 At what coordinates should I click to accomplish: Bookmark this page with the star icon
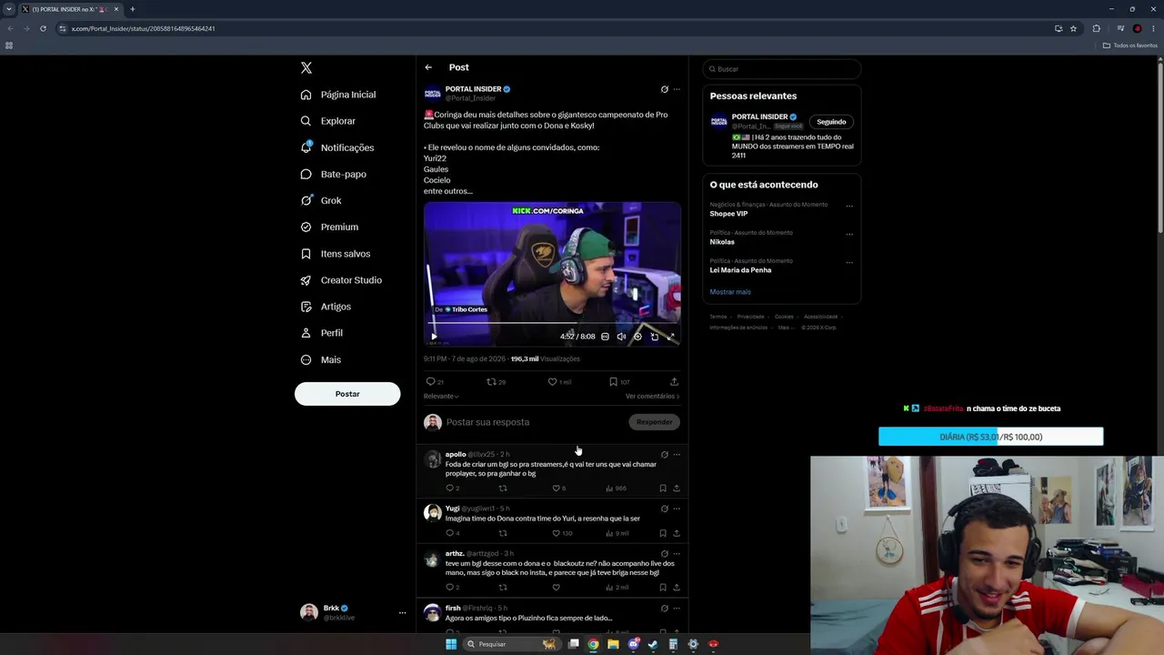[1073, 28]
